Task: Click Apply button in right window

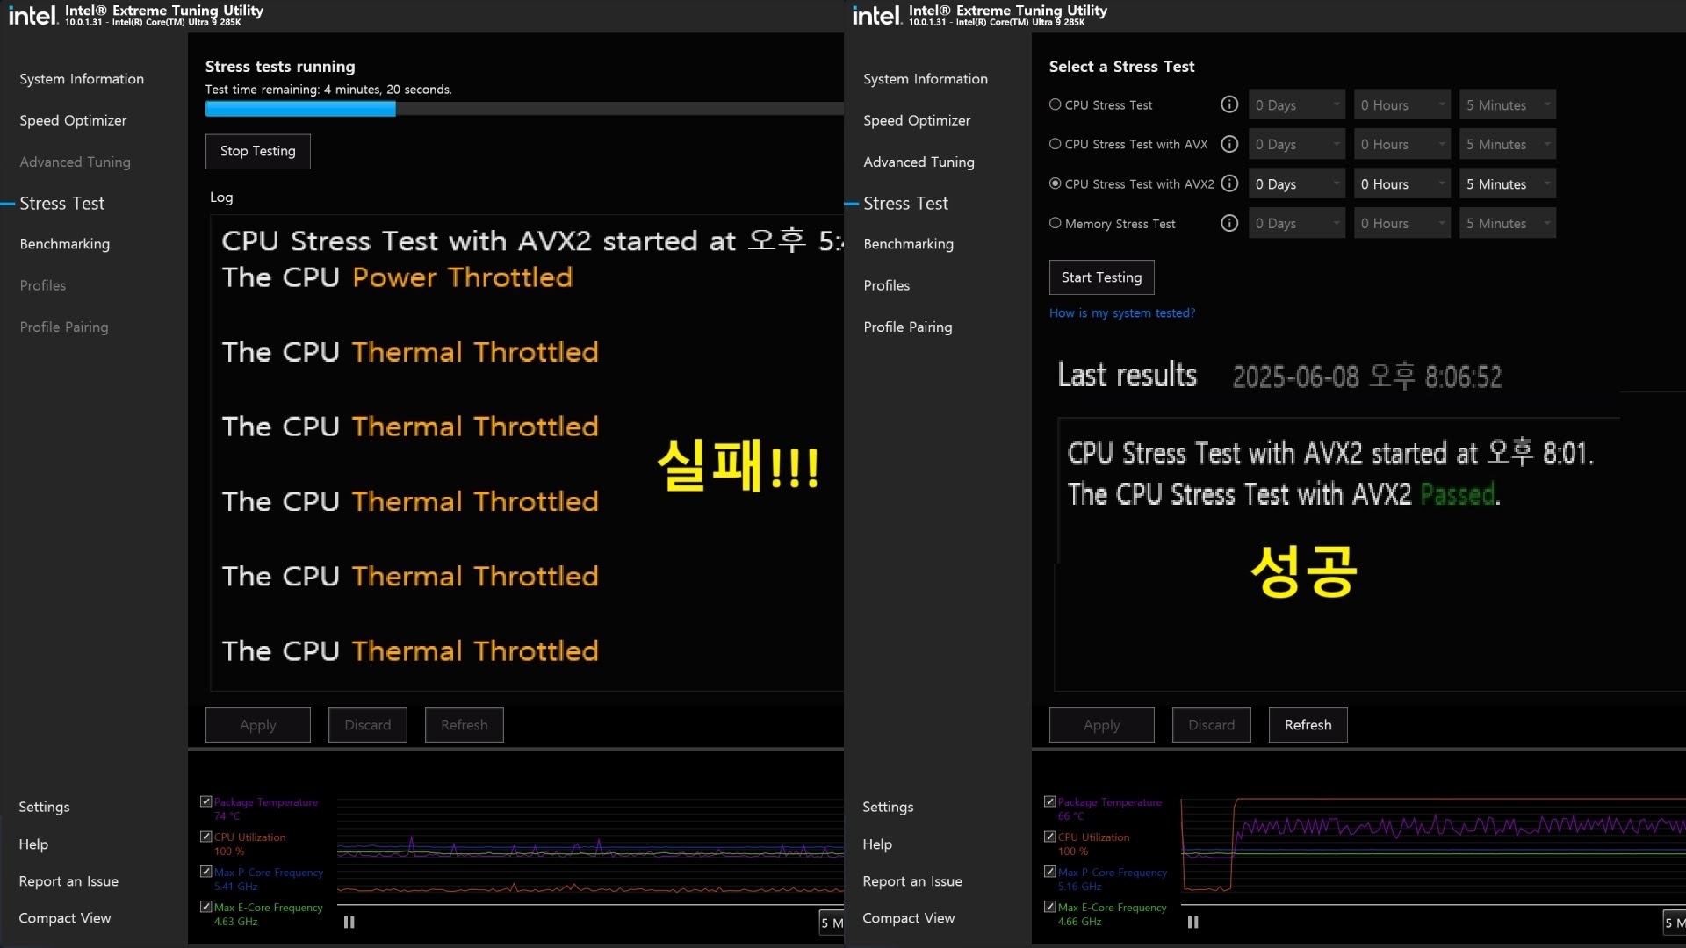Action: pos(1101,725)
